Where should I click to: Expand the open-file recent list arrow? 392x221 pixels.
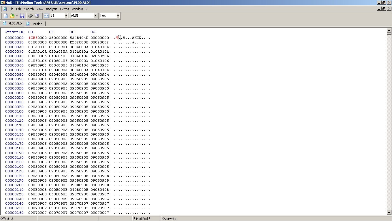(17, 16)
